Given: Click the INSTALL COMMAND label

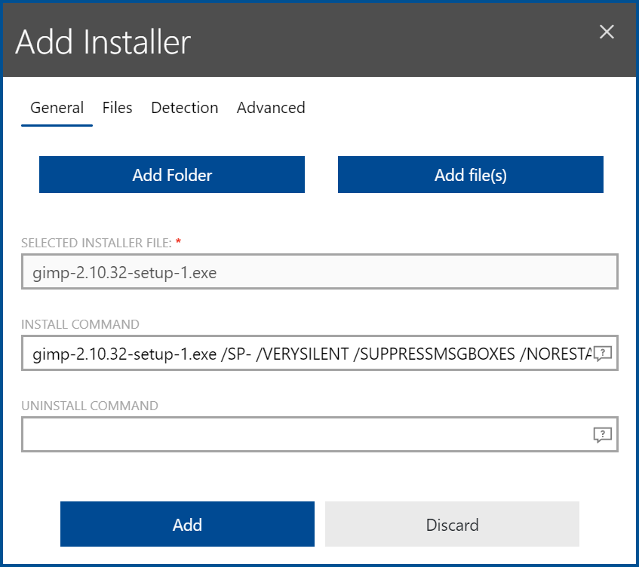Looking at the screenshot, I should 80,324.
